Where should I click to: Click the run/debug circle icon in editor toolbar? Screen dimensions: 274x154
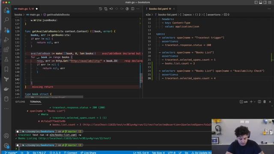[x=127, y=9]
